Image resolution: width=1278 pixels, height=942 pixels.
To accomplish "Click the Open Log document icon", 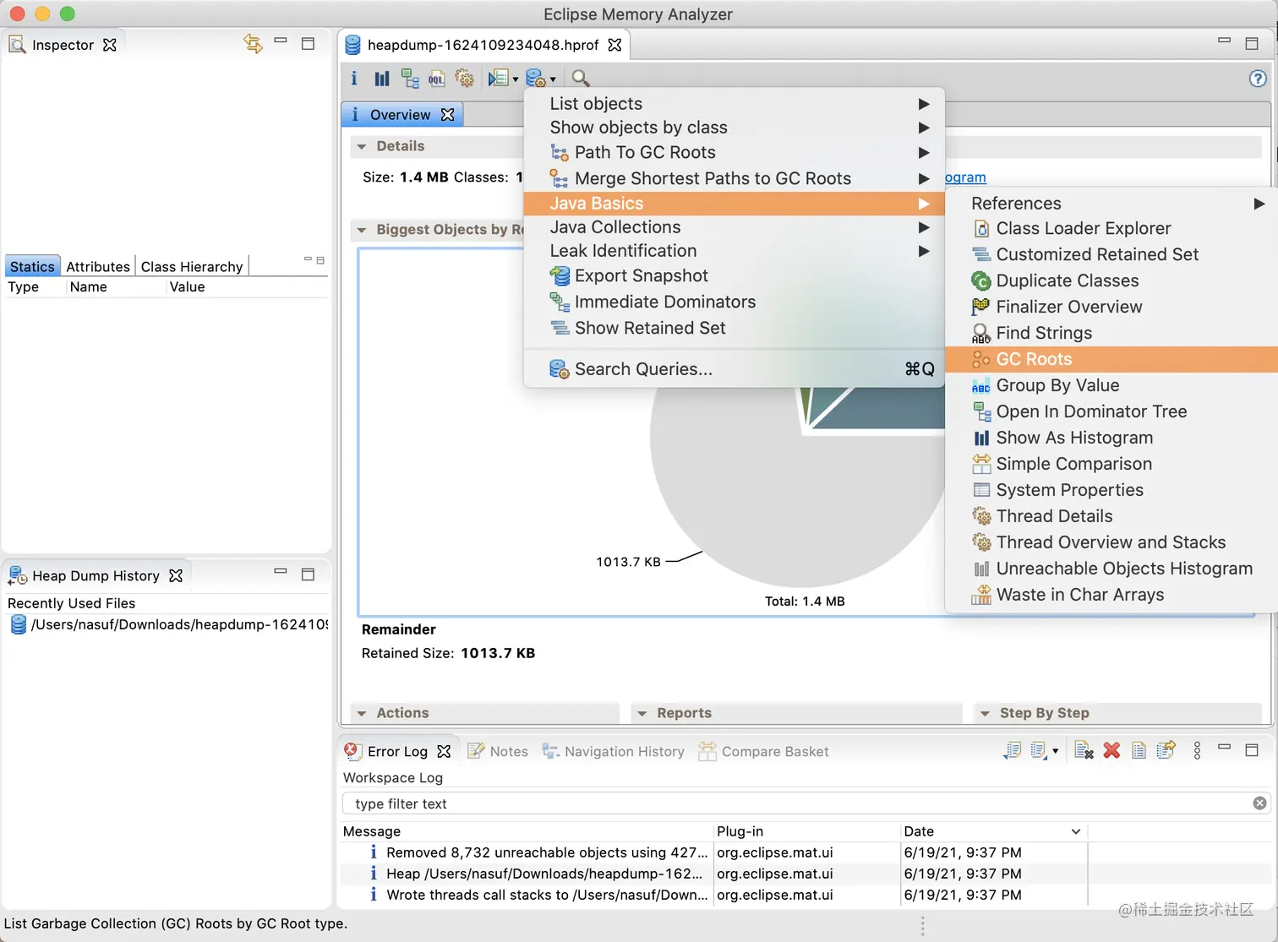I will (x=1139, y=750).
